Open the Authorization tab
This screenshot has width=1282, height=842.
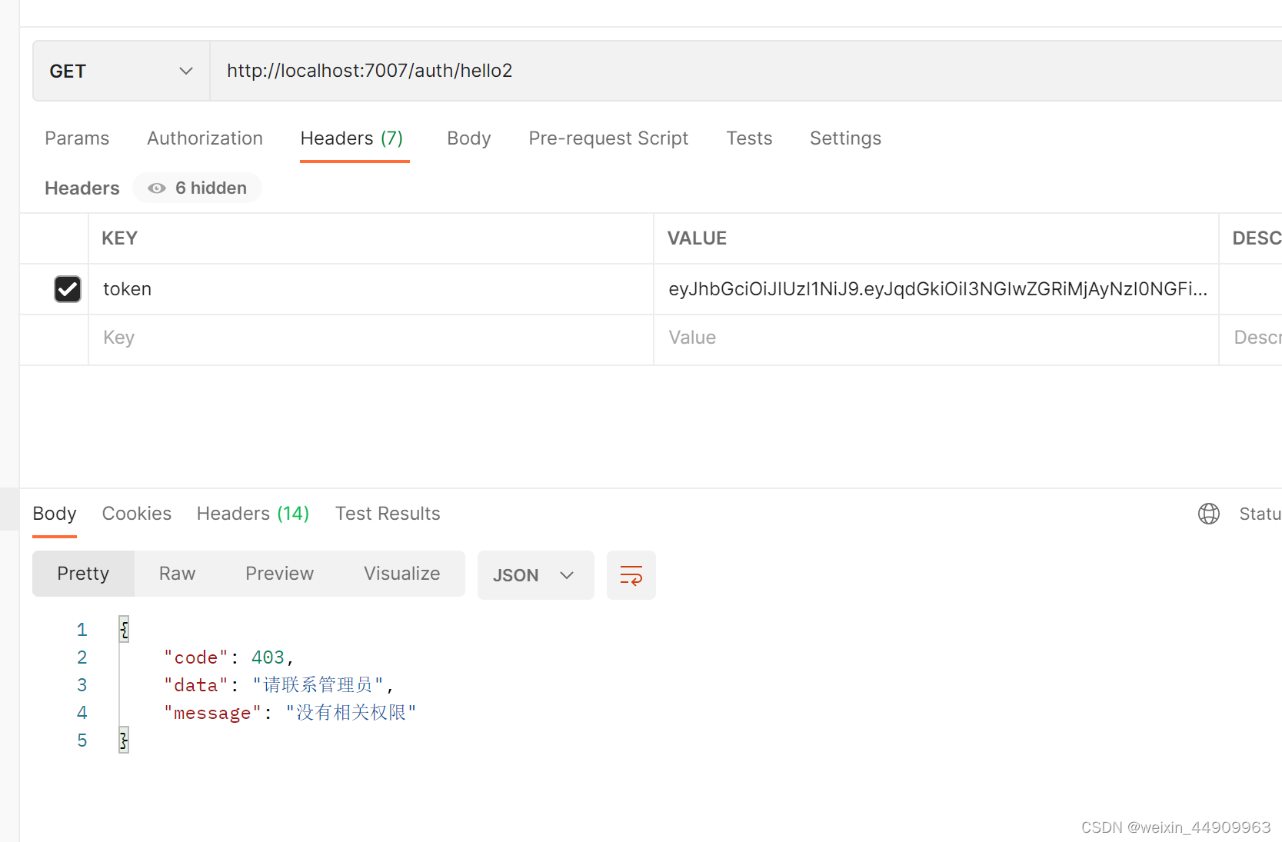(205, 138)
